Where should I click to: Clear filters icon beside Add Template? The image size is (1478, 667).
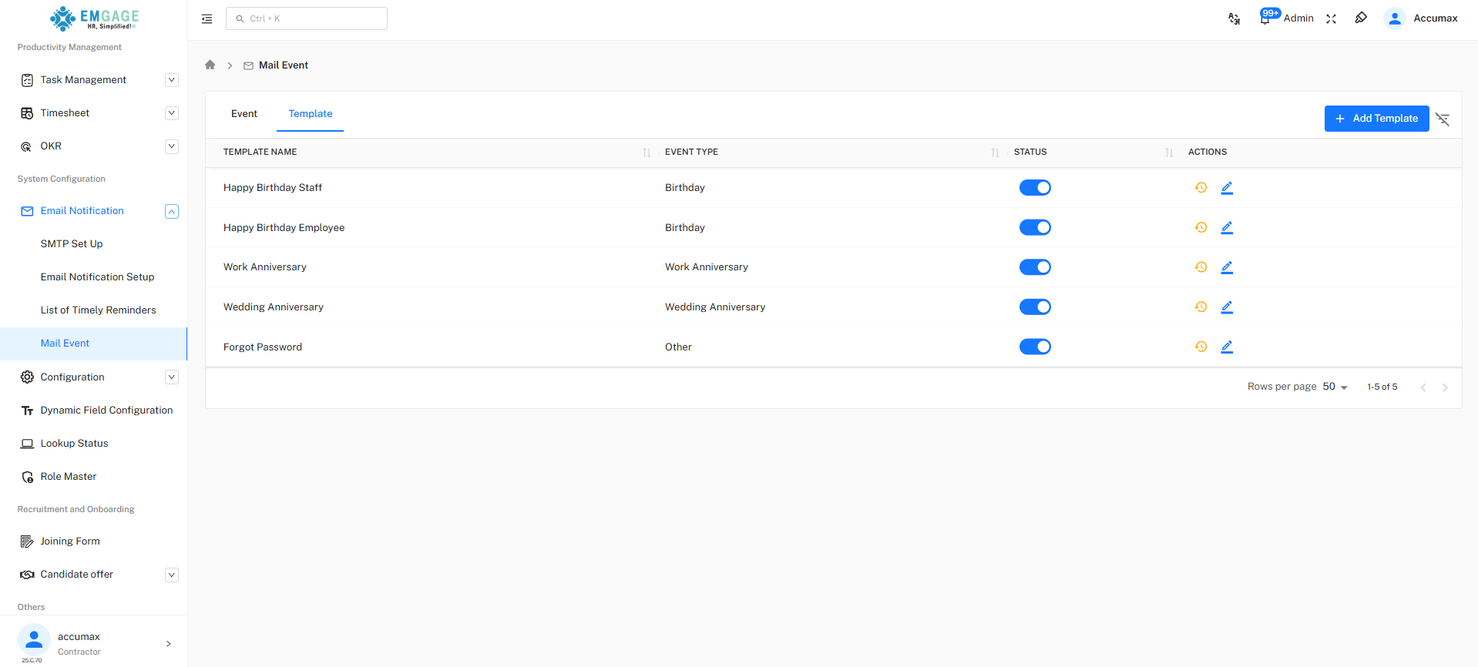coord(1443,119)
